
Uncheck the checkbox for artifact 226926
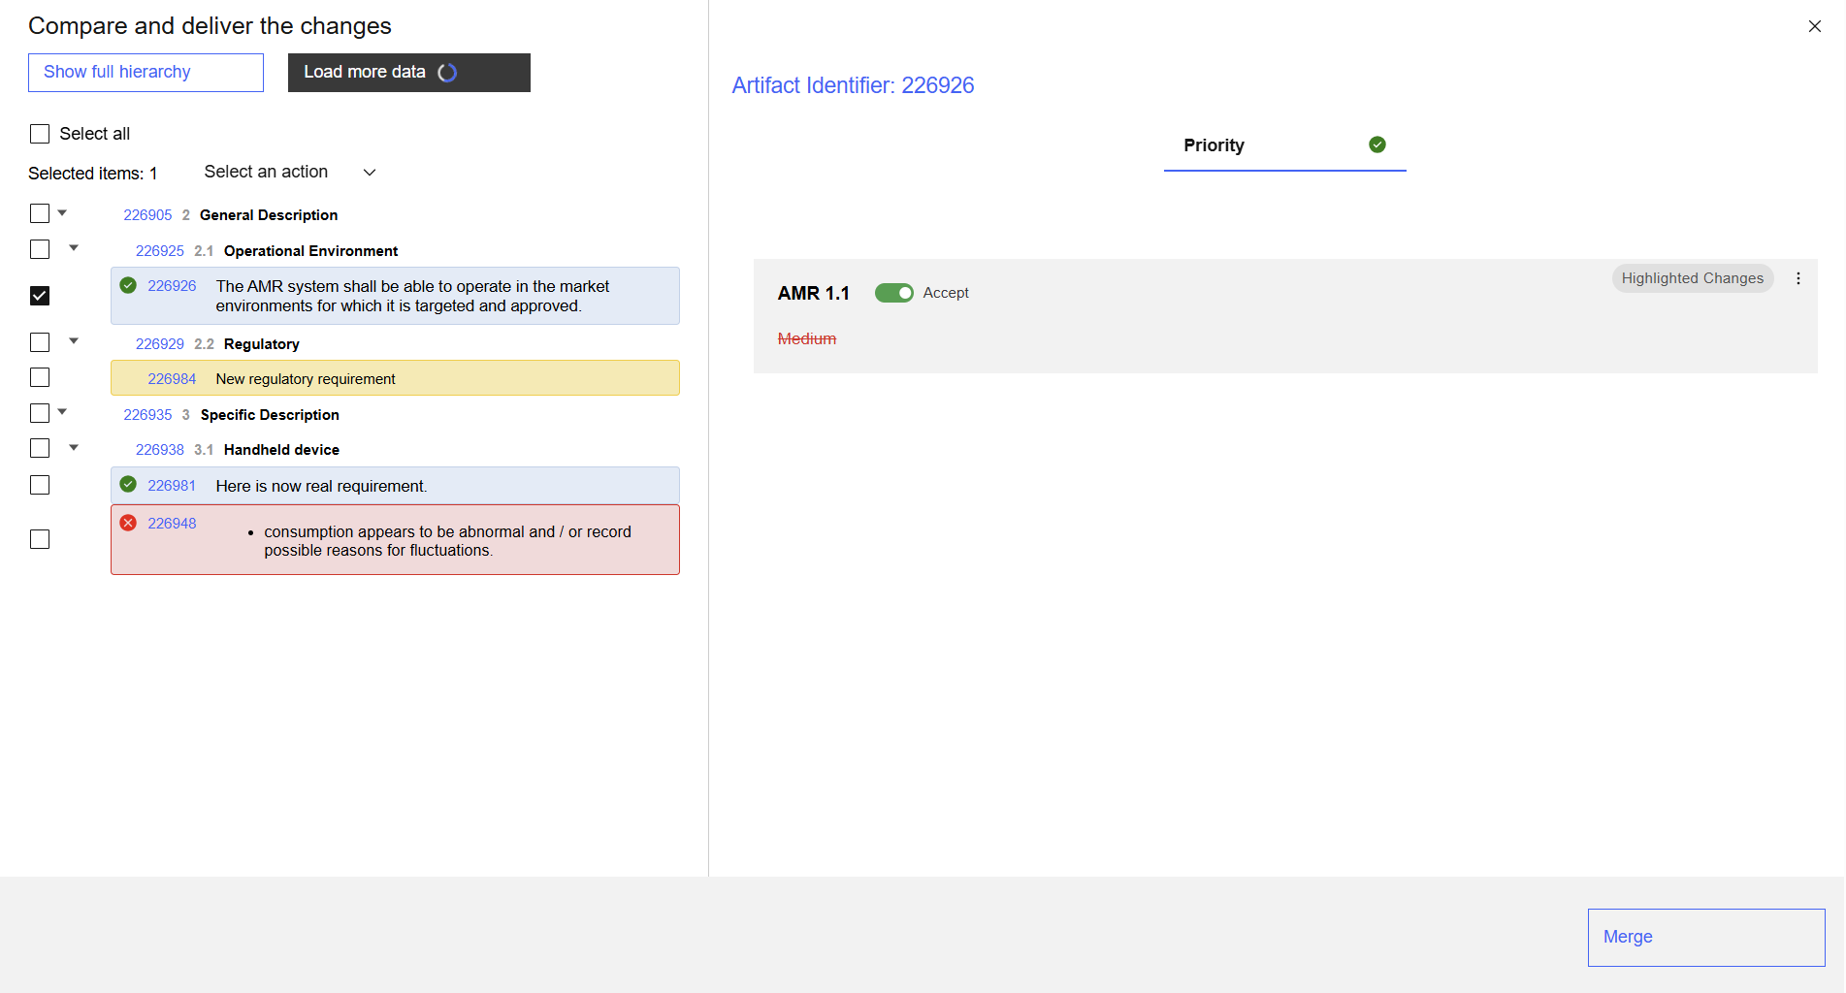[x=40, y=296]
